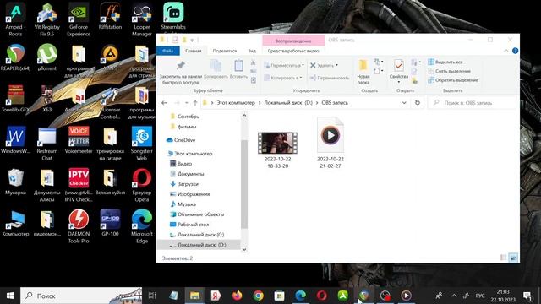
Task: Open Microsoft Edge desktop shortcut
Action: 142,226
